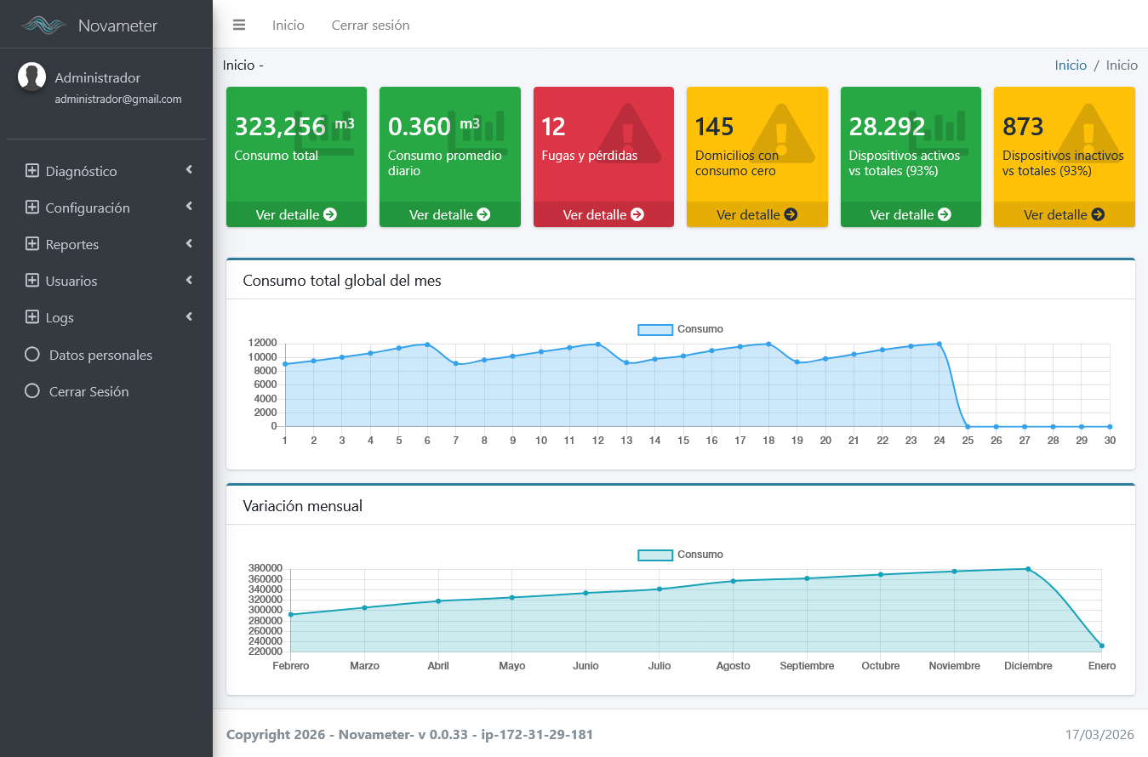The height and width of the screenshot is (757, 1148).
Task: Click the hamburger menu icon in top bar
Action: click(x=239, y=25)
